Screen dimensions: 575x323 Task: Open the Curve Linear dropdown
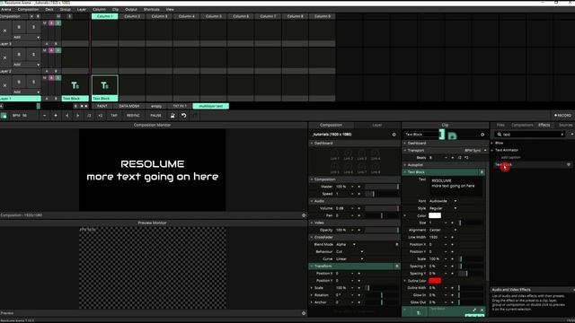(x=349, y=259)
